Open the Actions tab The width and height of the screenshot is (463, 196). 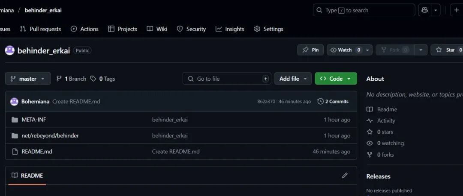(84, 29)
